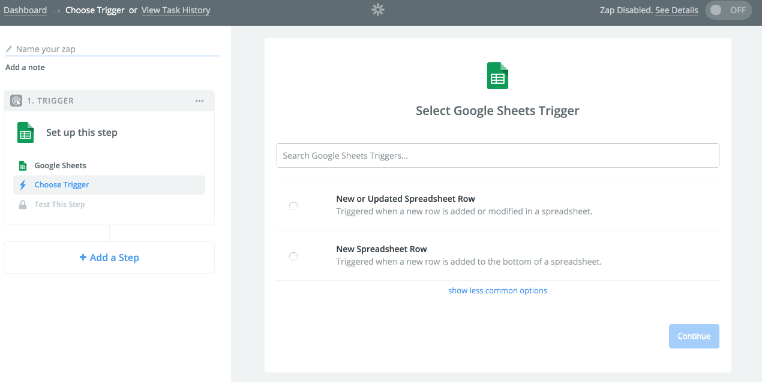The image size is (762, 382).
Task: Open View Task History link
Action: pyautogui.click(x=176, y=10)
